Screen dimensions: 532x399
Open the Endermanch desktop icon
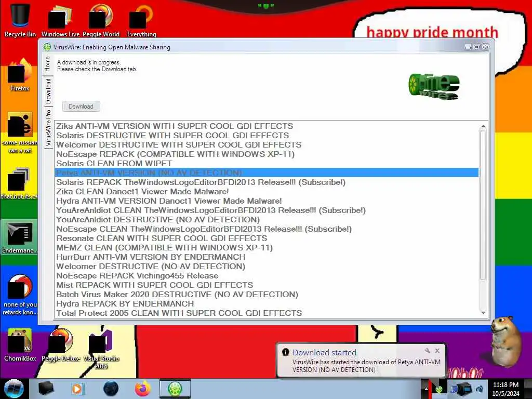[19, 237]
